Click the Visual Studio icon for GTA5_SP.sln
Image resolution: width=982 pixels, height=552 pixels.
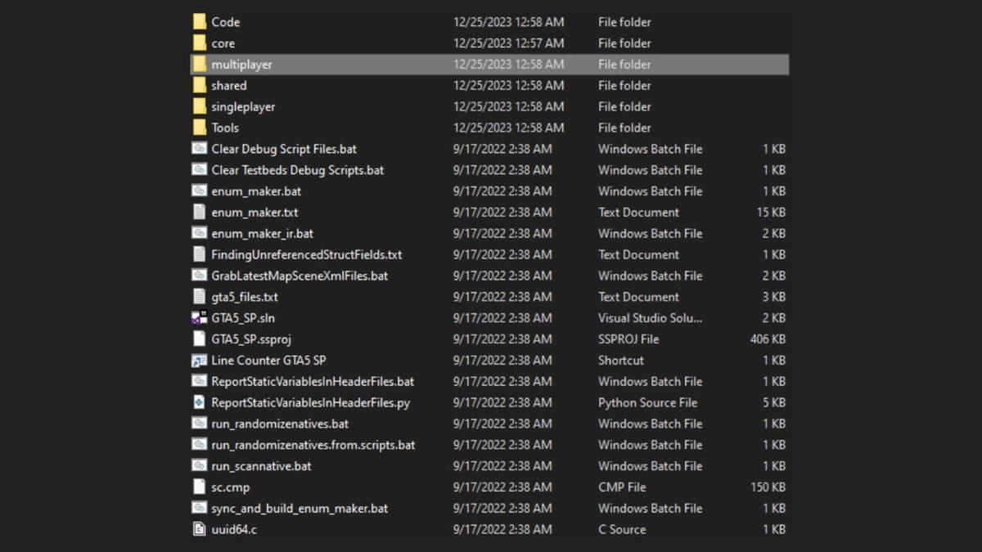[199, 318]
